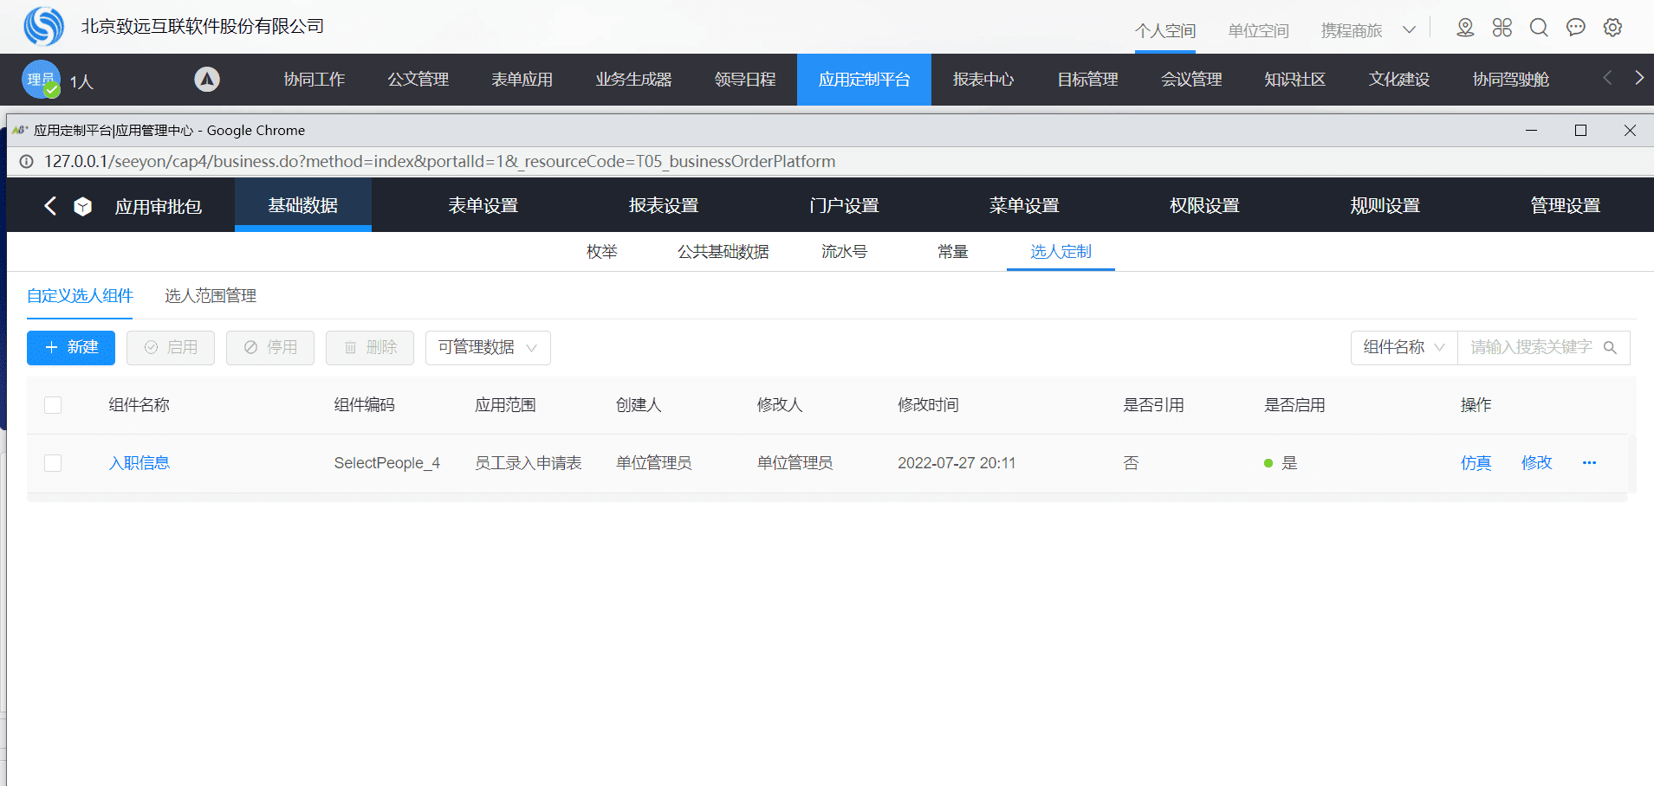This screenshot has width=1654, height=786.
Task: Switch to the 流水号 sub-tab
Action: 845,252
